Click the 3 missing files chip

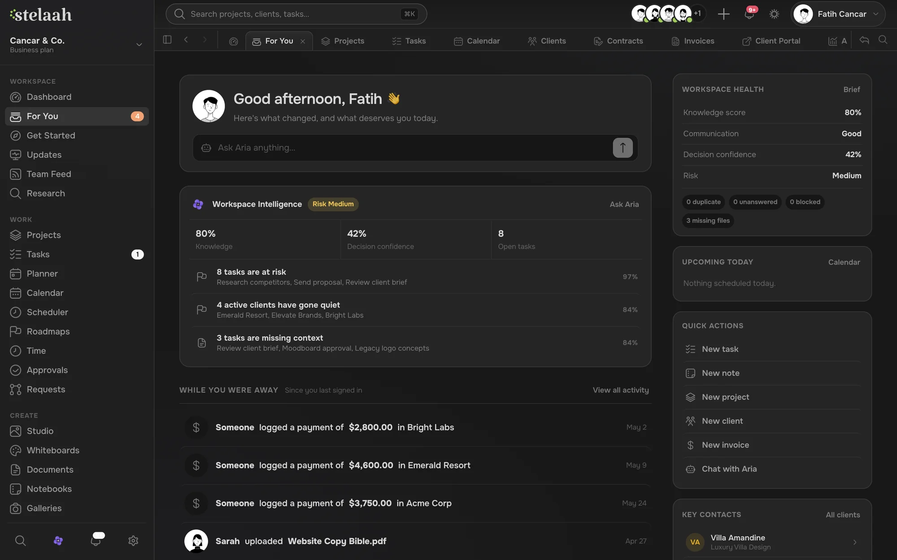coord(708,220)
